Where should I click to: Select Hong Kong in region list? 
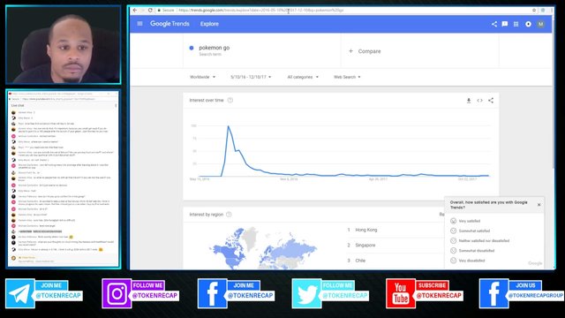(x=366, y=230)
